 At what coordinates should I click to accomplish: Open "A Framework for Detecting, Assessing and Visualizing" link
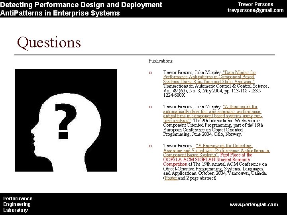click(216, 150)
